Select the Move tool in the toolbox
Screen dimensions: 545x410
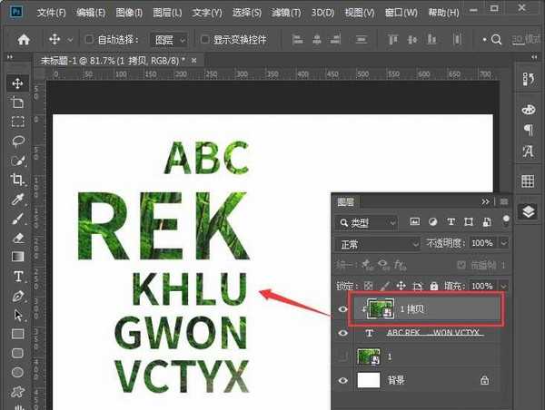click(17, 83)
